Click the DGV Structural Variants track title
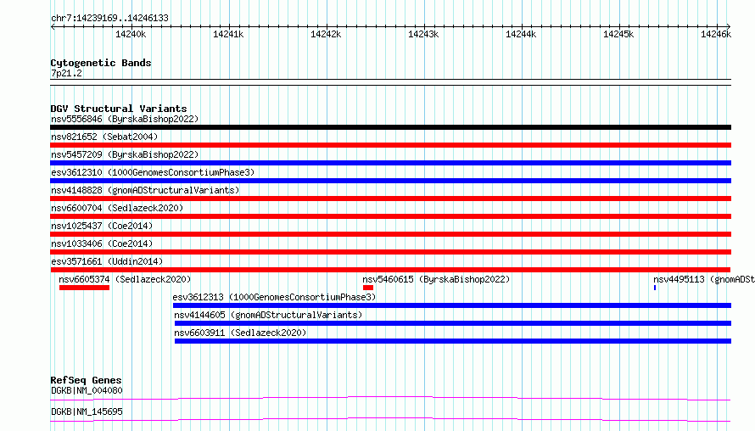 [119, 109]
